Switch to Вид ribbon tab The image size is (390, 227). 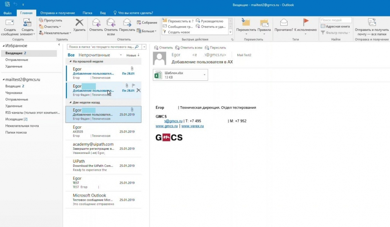click(x=103, y=13)
